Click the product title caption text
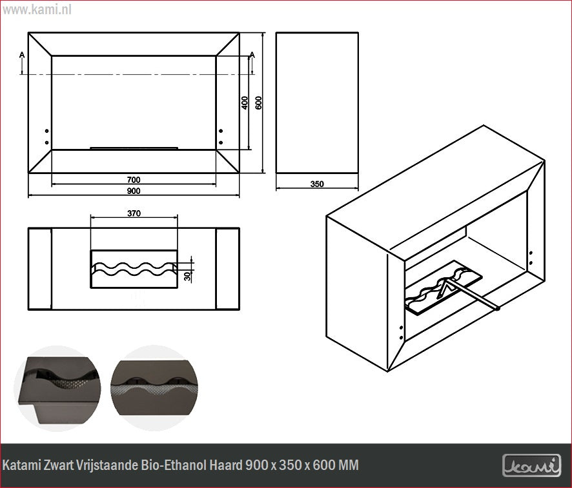The height and width of the screenshot is (488, 572). click(x=181, y=465)
